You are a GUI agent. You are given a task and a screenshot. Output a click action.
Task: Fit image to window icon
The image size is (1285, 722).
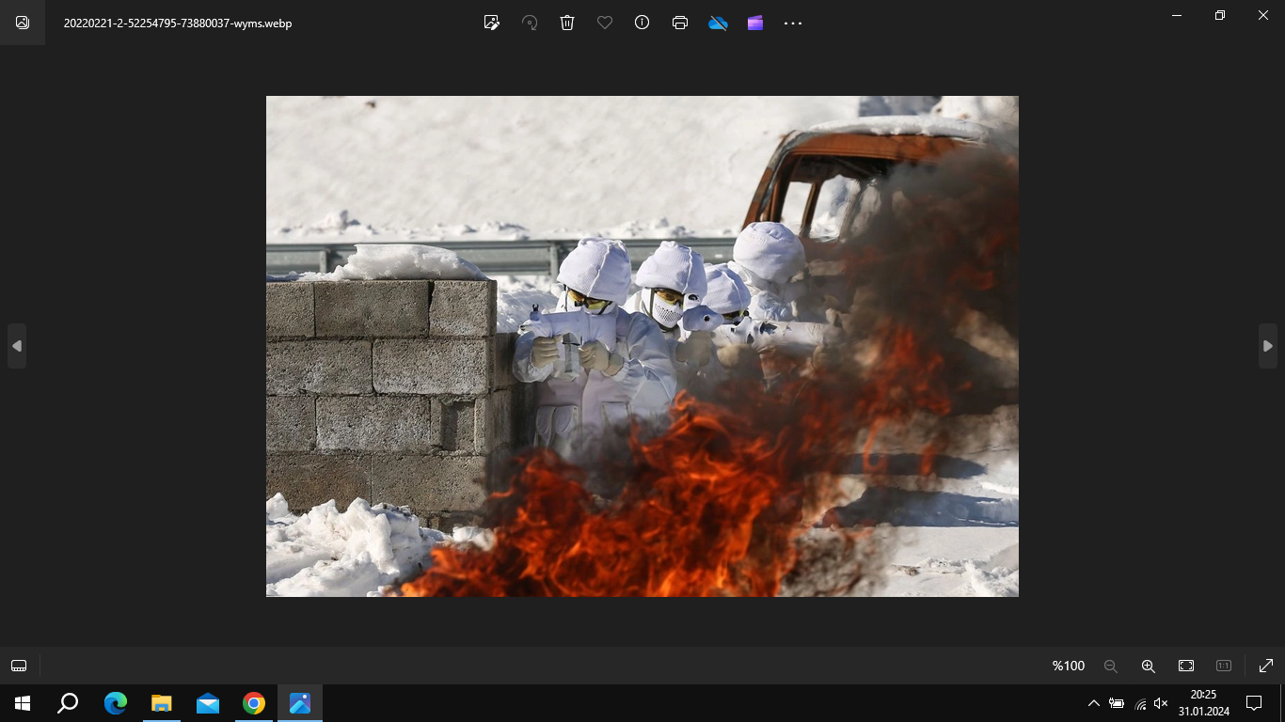point(1186,666)
